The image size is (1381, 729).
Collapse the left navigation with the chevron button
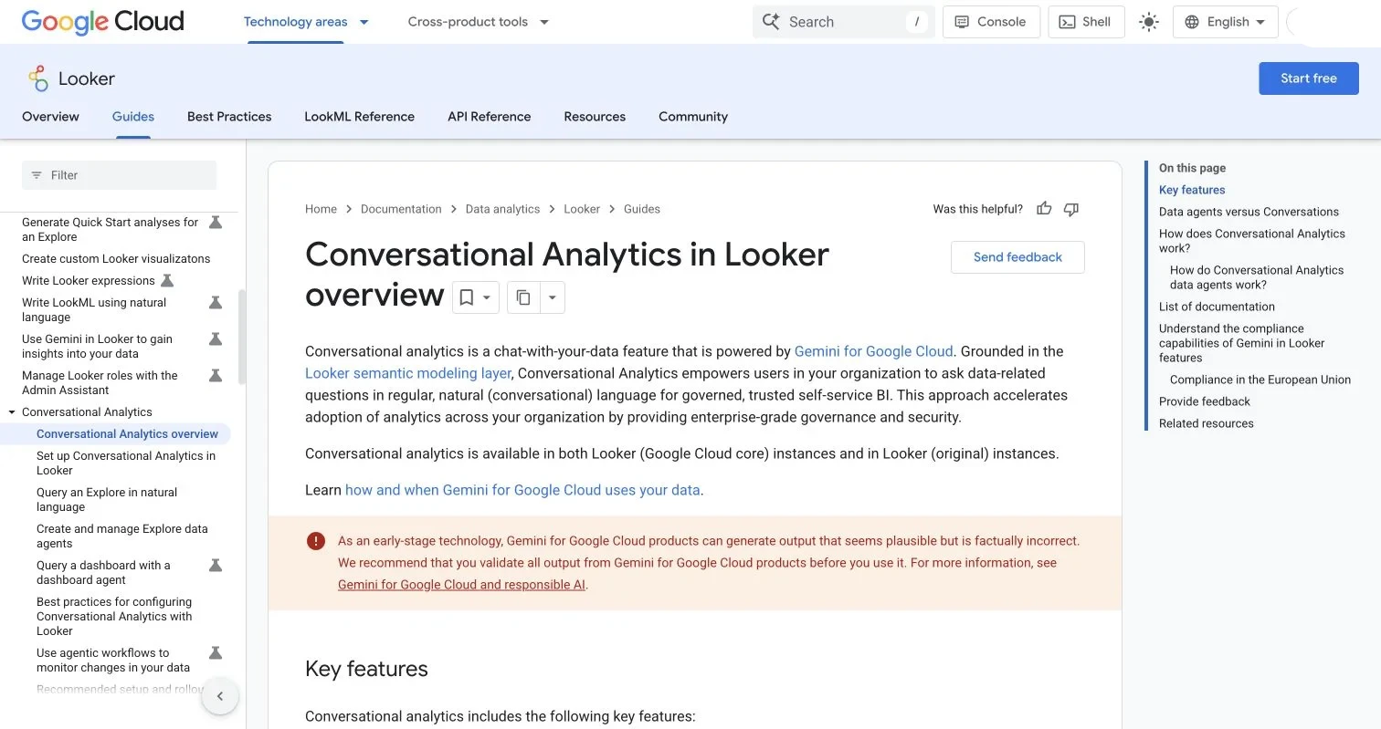220,696
